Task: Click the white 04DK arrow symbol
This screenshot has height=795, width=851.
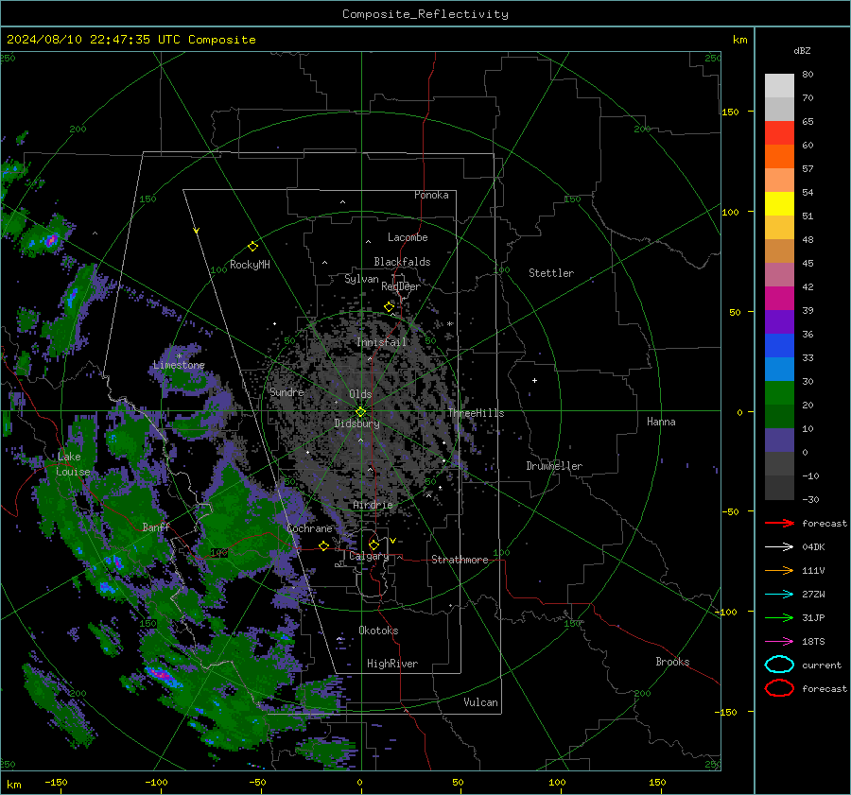Action: click(x=779, y=547)
